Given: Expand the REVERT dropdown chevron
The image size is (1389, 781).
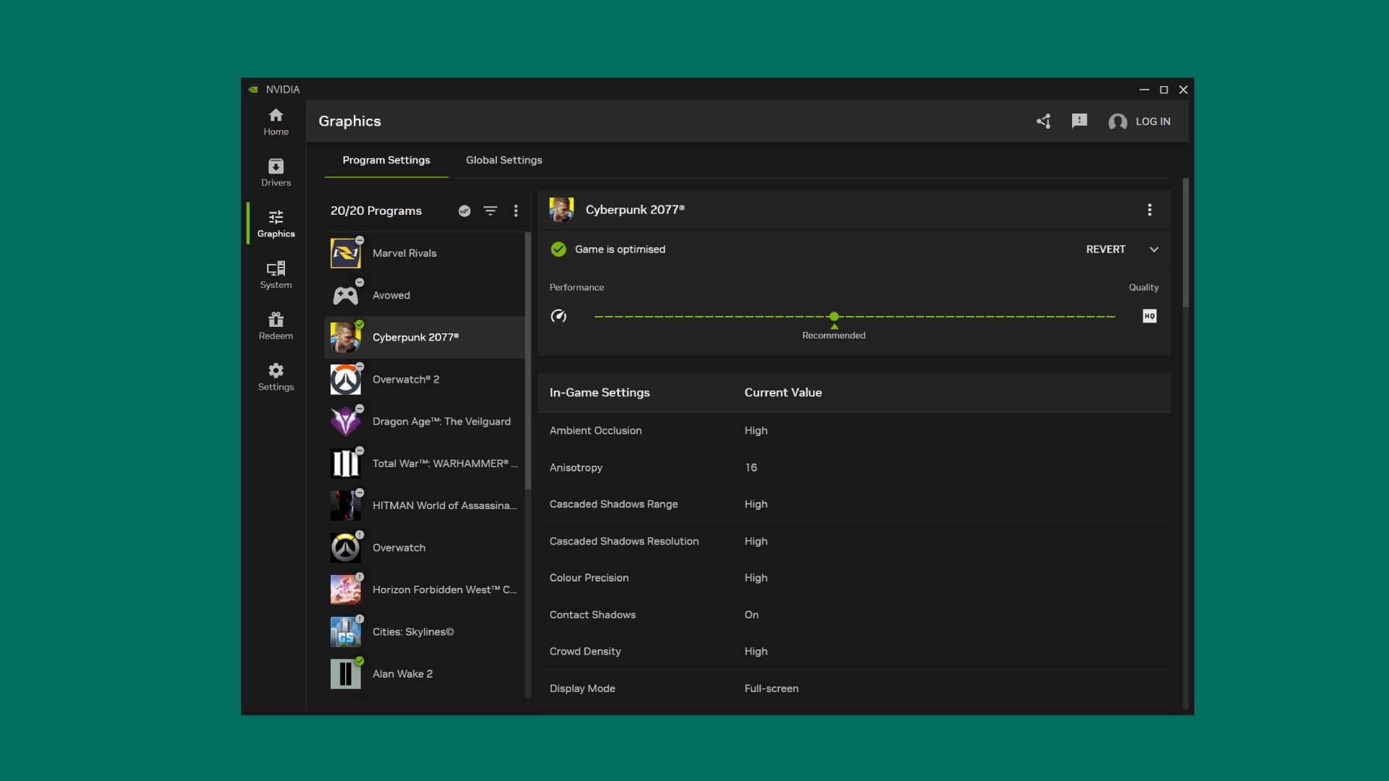Looking at the screenshot, I should [x=1153, y=249].
